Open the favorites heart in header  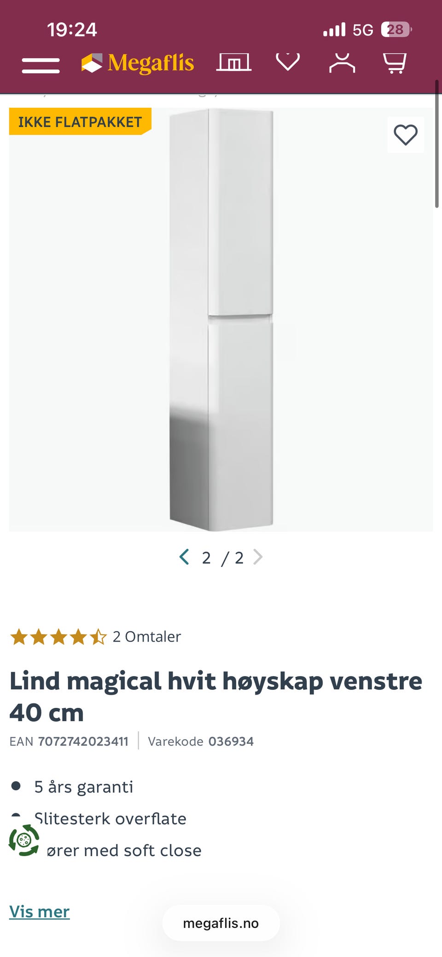(288, 62)
